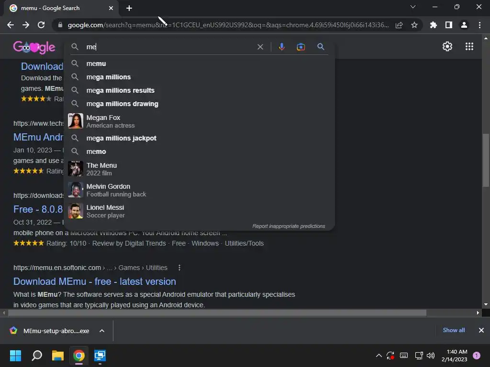Image resolution: width=490 pixels, height=367 pixels.
Task: Click Megan Fox thumbnail image
Action: pos(75,121)
